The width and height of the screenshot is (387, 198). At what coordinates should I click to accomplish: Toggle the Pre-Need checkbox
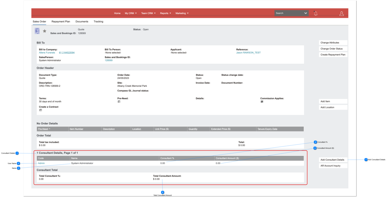(119, 101)
